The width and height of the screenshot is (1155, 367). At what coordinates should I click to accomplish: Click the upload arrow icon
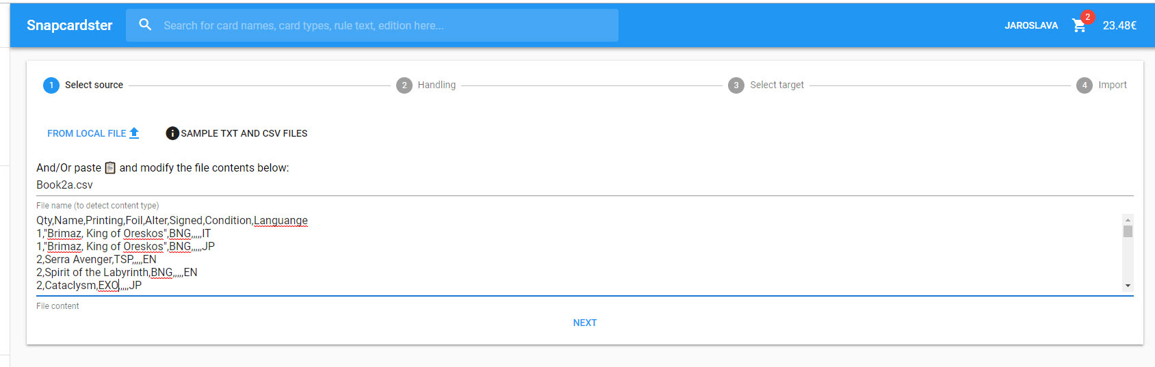pyautogui.click(x=134, y=133)
